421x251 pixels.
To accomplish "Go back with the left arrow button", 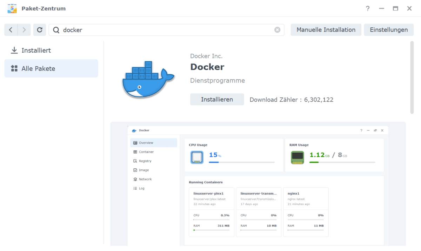I will pyautogui.click(x=11, y=30).
